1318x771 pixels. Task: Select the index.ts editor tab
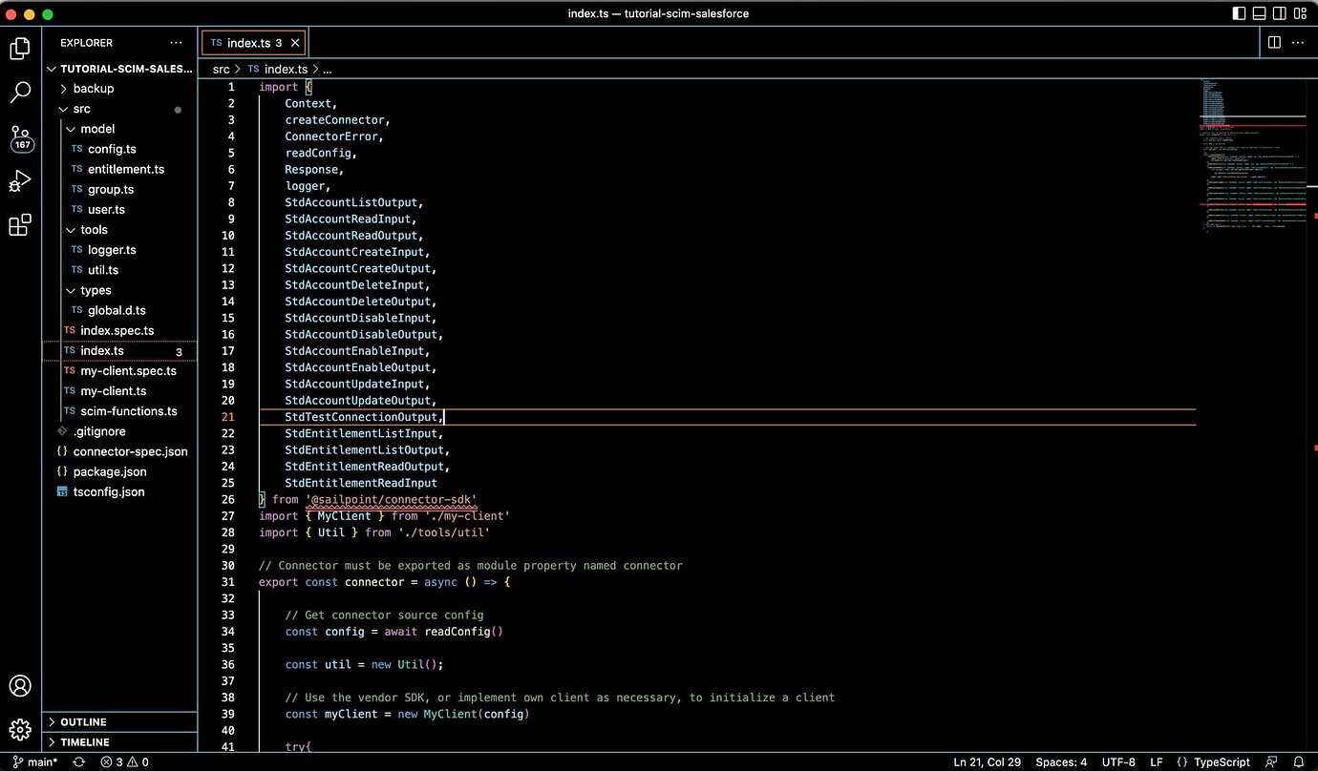(246, 42)
